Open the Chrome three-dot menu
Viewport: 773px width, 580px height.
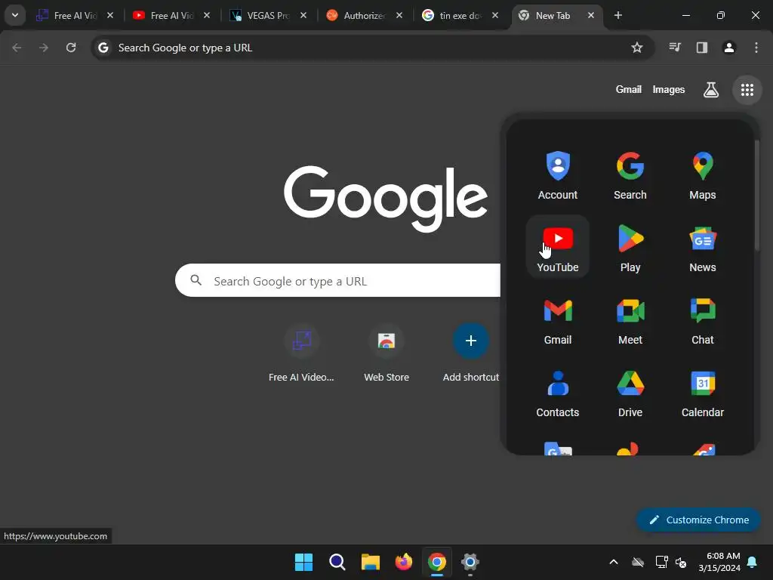coord(756,48)
